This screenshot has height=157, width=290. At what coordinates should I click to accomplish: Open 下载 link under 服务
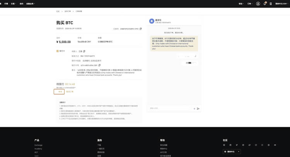(99, 145)
